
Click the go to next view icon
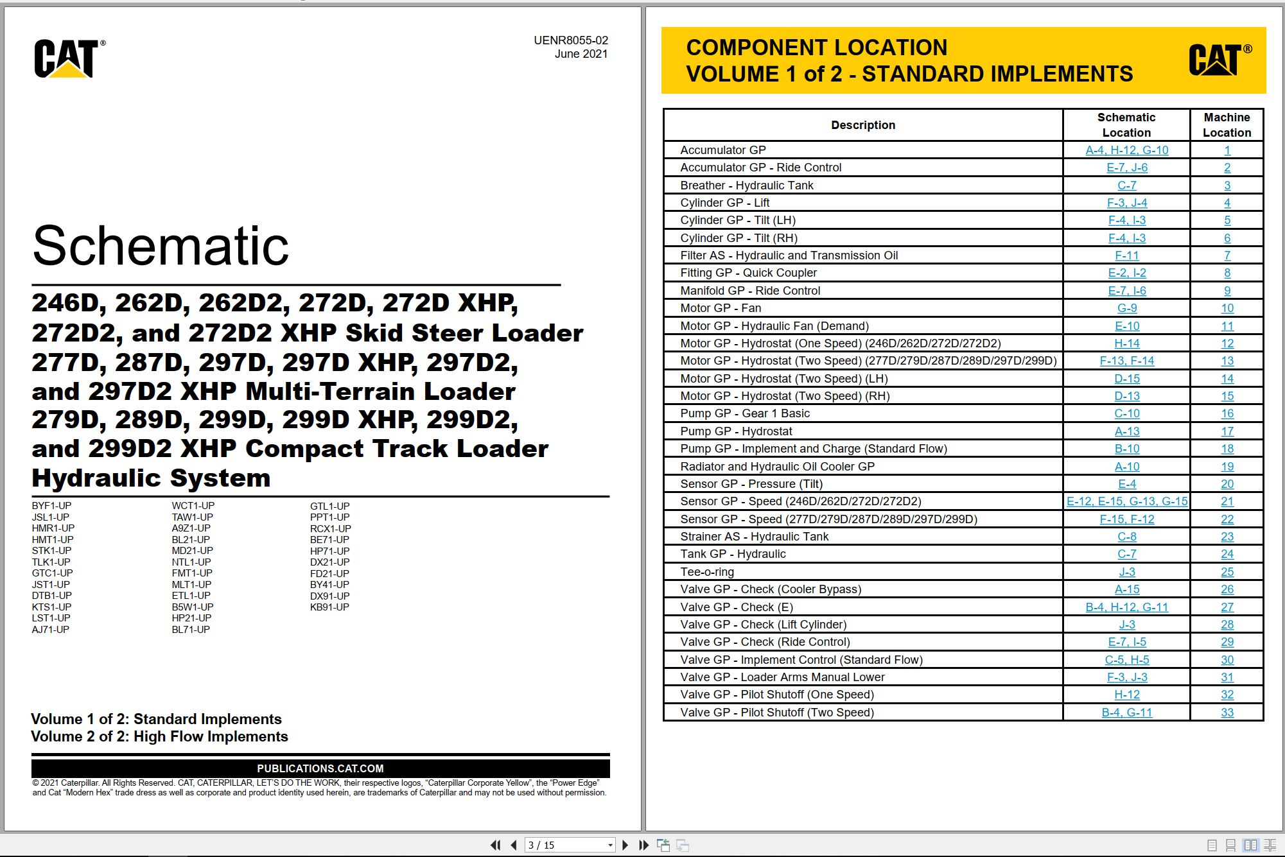(683, 845)
